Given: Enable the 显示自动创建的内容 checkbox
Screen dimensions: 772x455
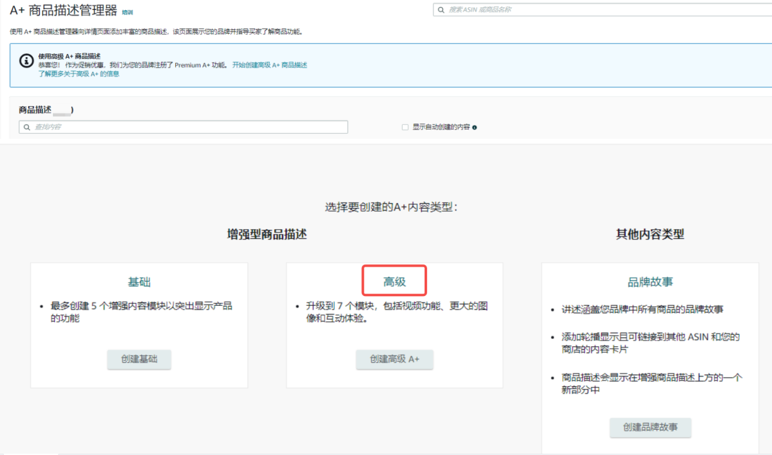Looking at the screenshot, I should pos(405,127).
